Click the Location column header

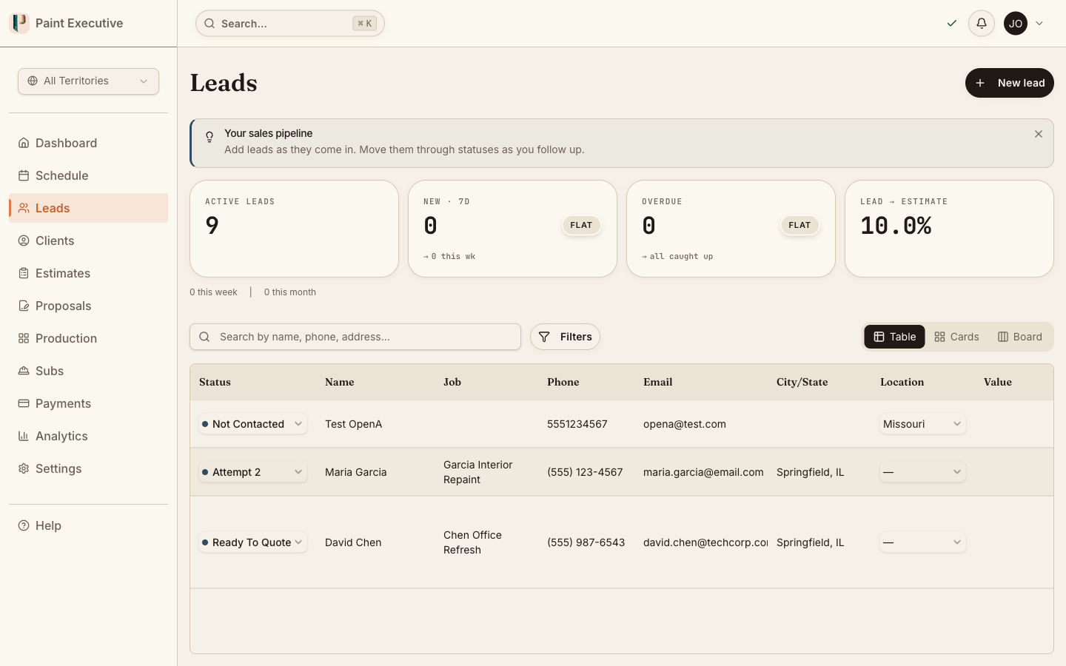click(x=902, y=383)
